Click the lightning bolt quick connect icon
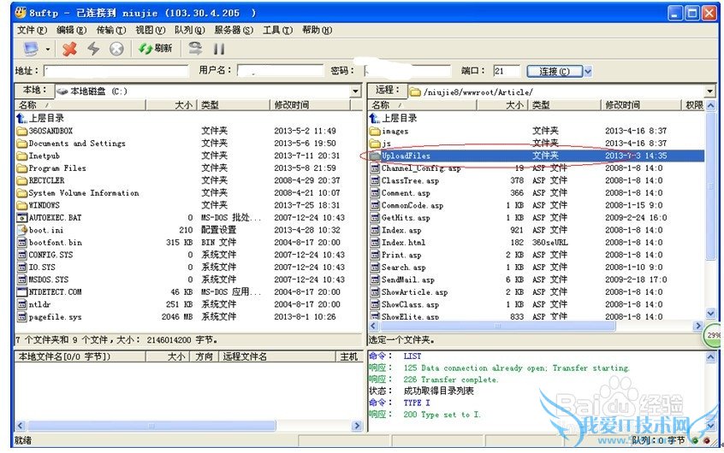The width and height of the screenshot is (724, 453). 93,50
